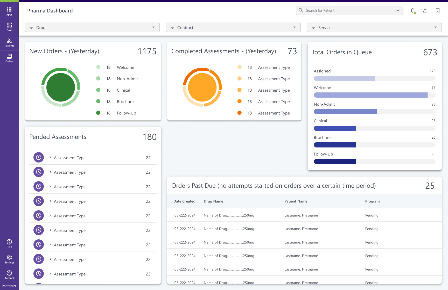Viewport: 448px width, 290px height.
Task: Open the Patients section
Action: [9, 42]
